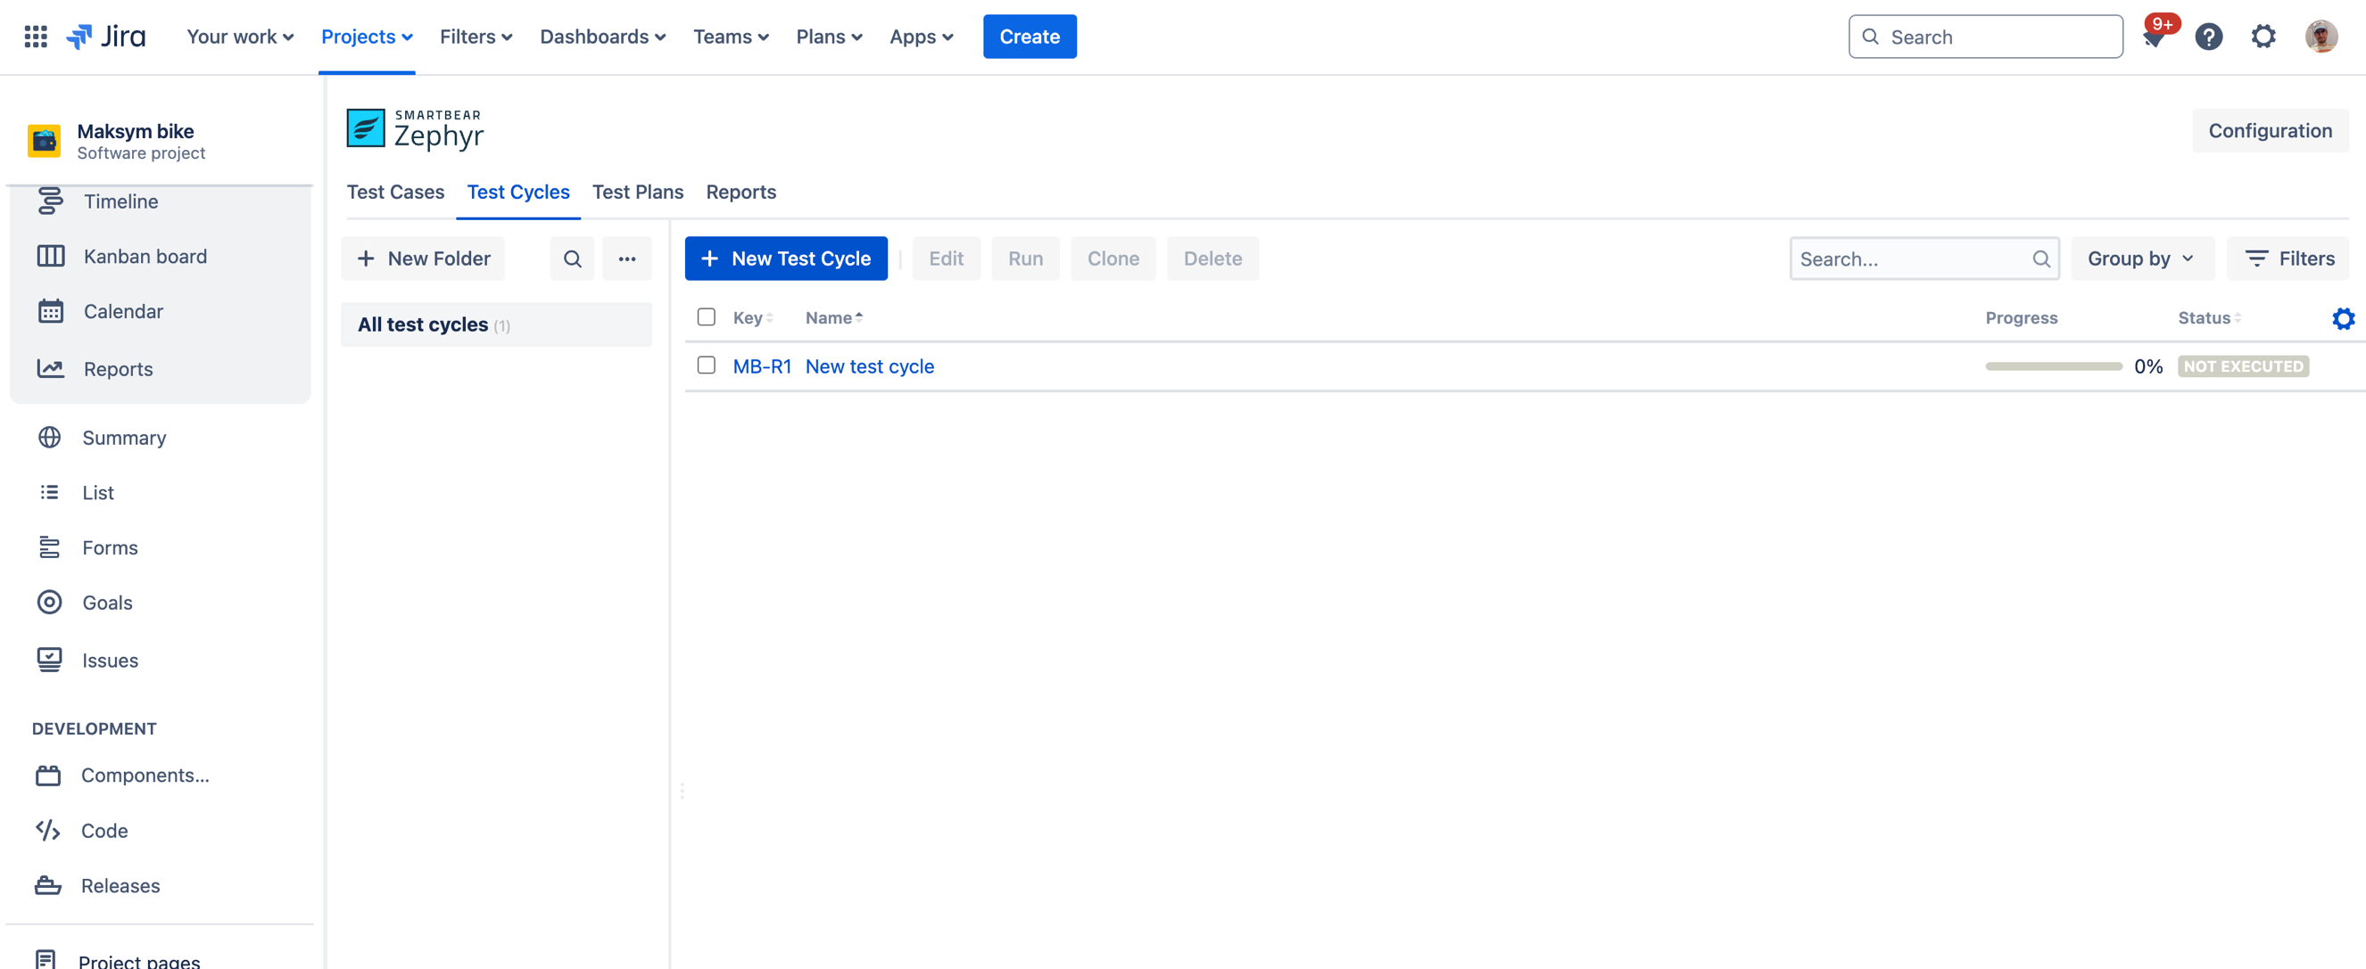Open Jira settings gear in top bar
The height and width of the screenshot is (969, 2366).
pyautogui.click(x=2263, y=37)
